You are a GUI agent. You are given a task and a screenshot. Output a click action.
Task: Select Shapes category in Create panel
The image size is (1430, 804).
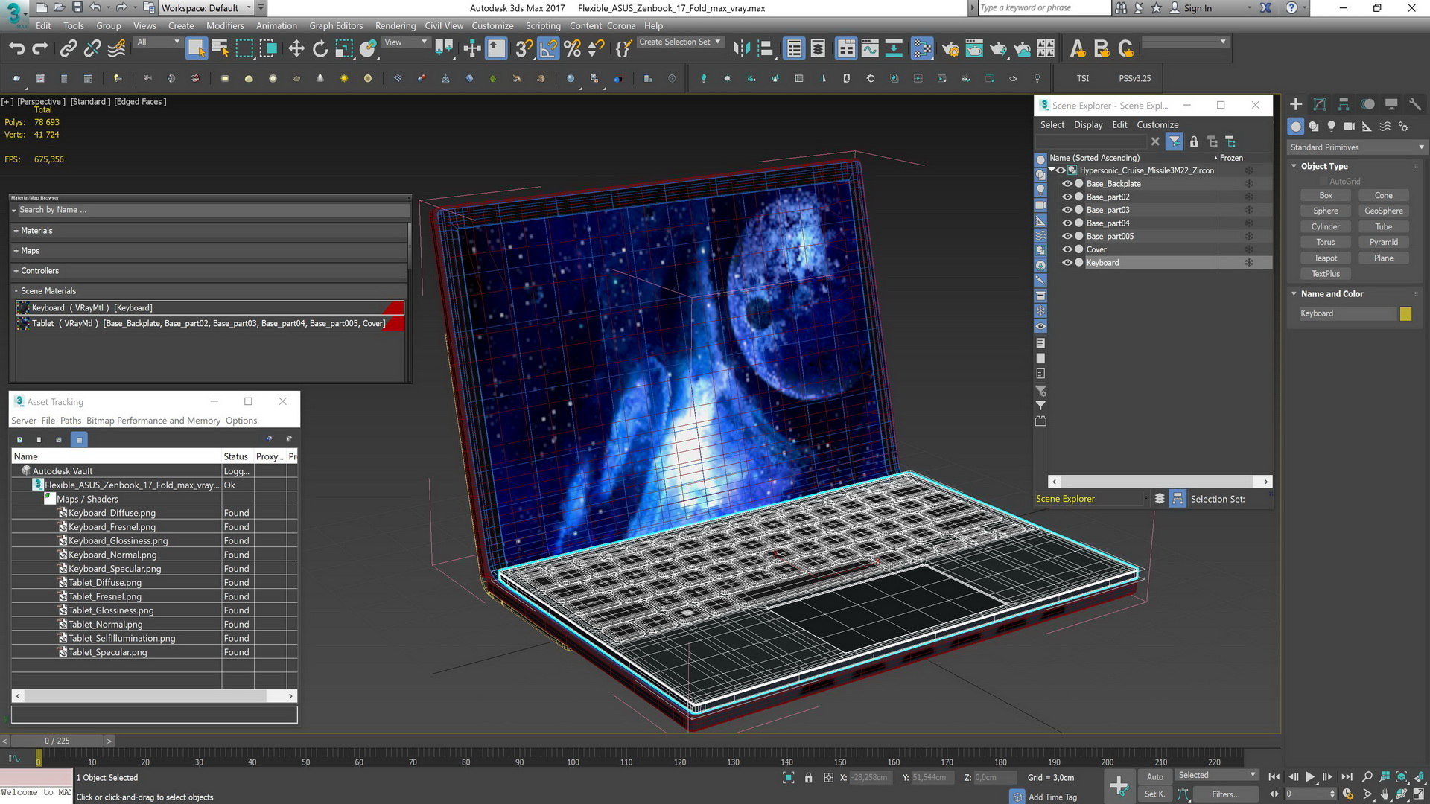pyautogui.click(x=1314, y=127)
